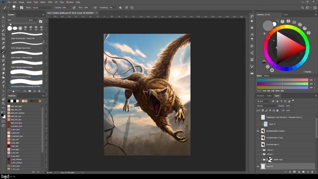
Task: Expand the sketch copy group
Action: click(262, 160)
